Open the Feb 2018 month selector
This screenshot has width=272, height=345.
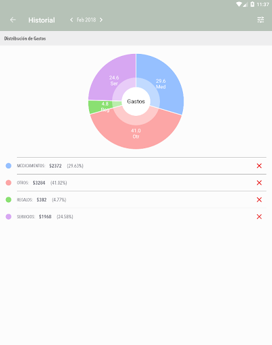(x=86, y=20)
